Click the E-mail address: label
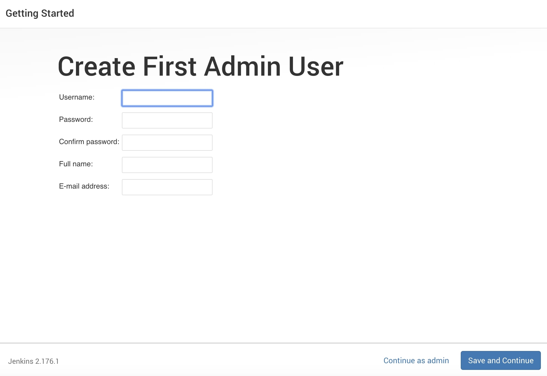The height and width of the screenshot is (376, 547). (x=84, y=186)
